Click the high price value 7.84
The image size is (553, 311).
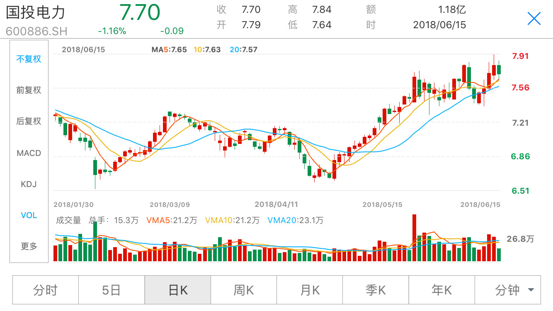322,10
